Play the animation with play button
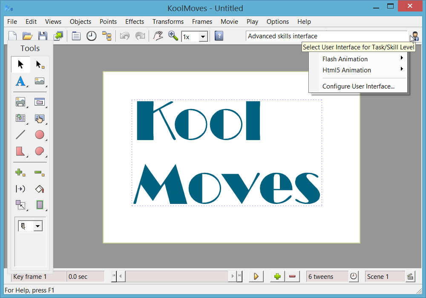This screenshot has height=298, width=426. [x=256, y=277]
